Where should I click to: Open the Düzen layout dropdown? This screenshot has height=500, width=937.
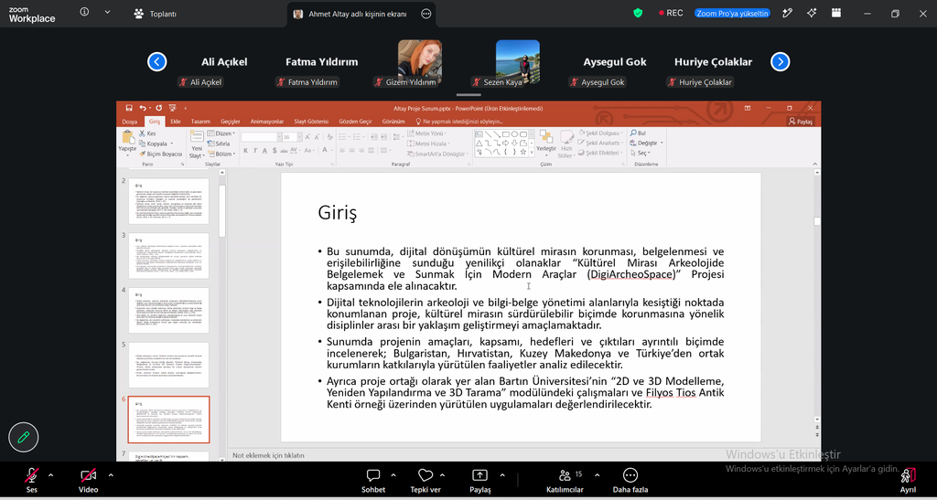(x=221, y=133)
